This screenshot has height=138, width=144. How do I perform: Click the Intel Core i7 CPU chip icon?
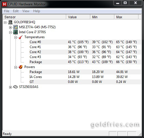pos(16,32)
